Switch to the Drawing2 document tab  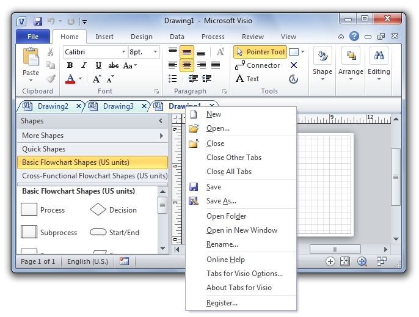pyautogui.click(x=53, y=106)
